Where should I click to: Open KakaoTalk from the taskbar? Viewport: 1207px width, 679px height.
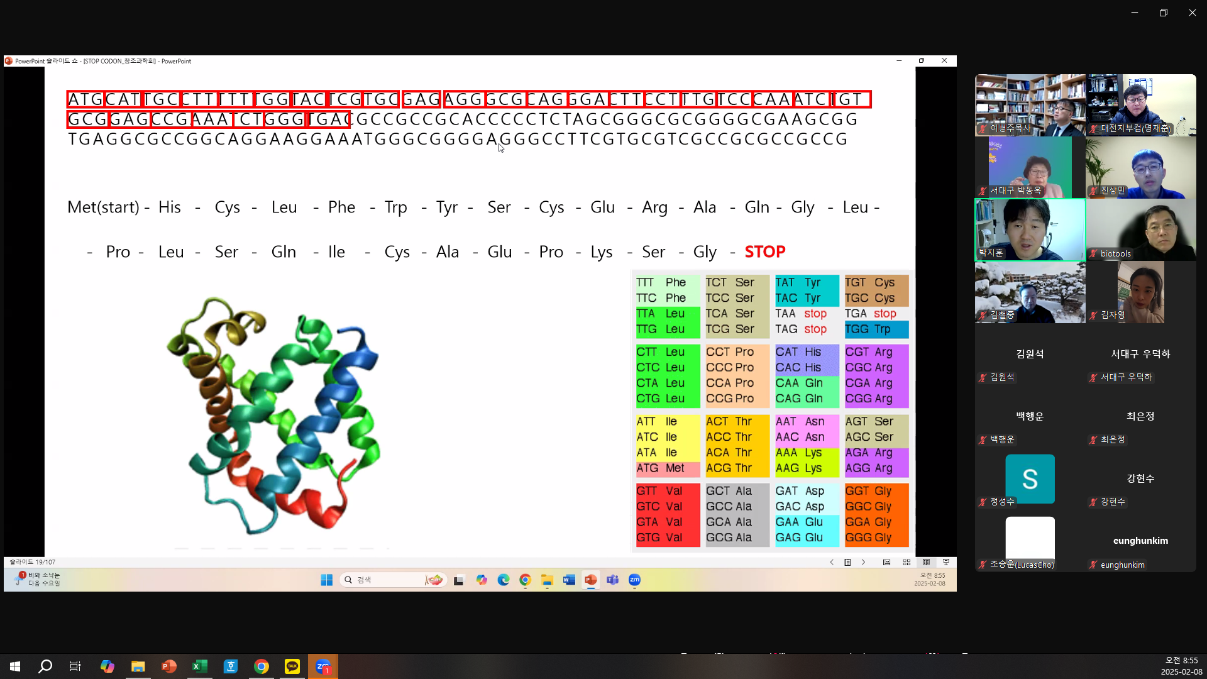[292, 666]
